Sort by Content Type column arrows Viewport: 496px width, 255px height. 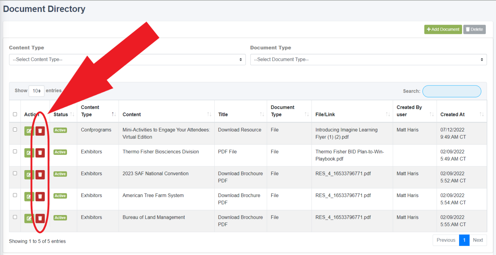pyautogui.click(x=114, y=115)
